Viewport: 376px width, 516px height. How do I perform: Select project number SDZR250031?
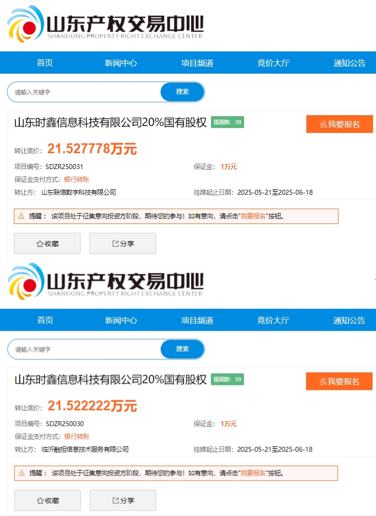tap(64, 167)
